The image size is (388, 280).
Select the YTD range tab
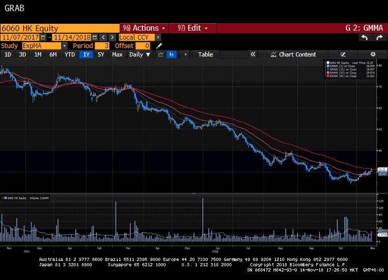coord(70,54)
